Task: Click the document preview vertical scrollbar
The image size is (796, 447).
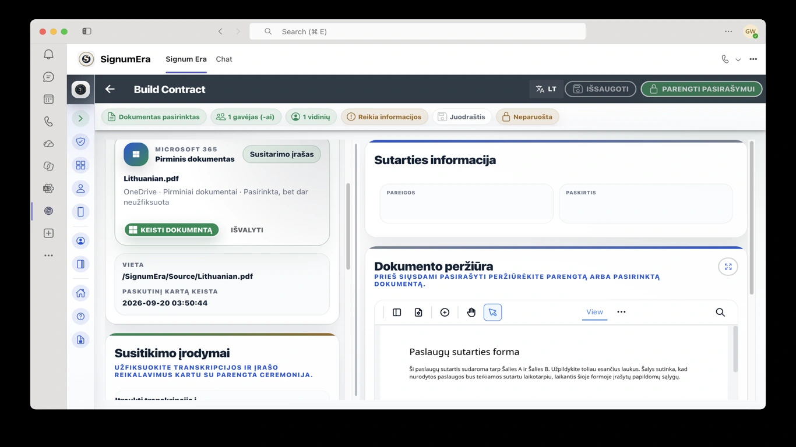Action: pyautogui.click(x=735, y=349)
